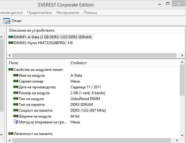Image resolution: width=186 pixels, height=143 pixels.
Task: Click the properties pane bottom horizontal scrollbar thumb
Action: click(91, 141)
